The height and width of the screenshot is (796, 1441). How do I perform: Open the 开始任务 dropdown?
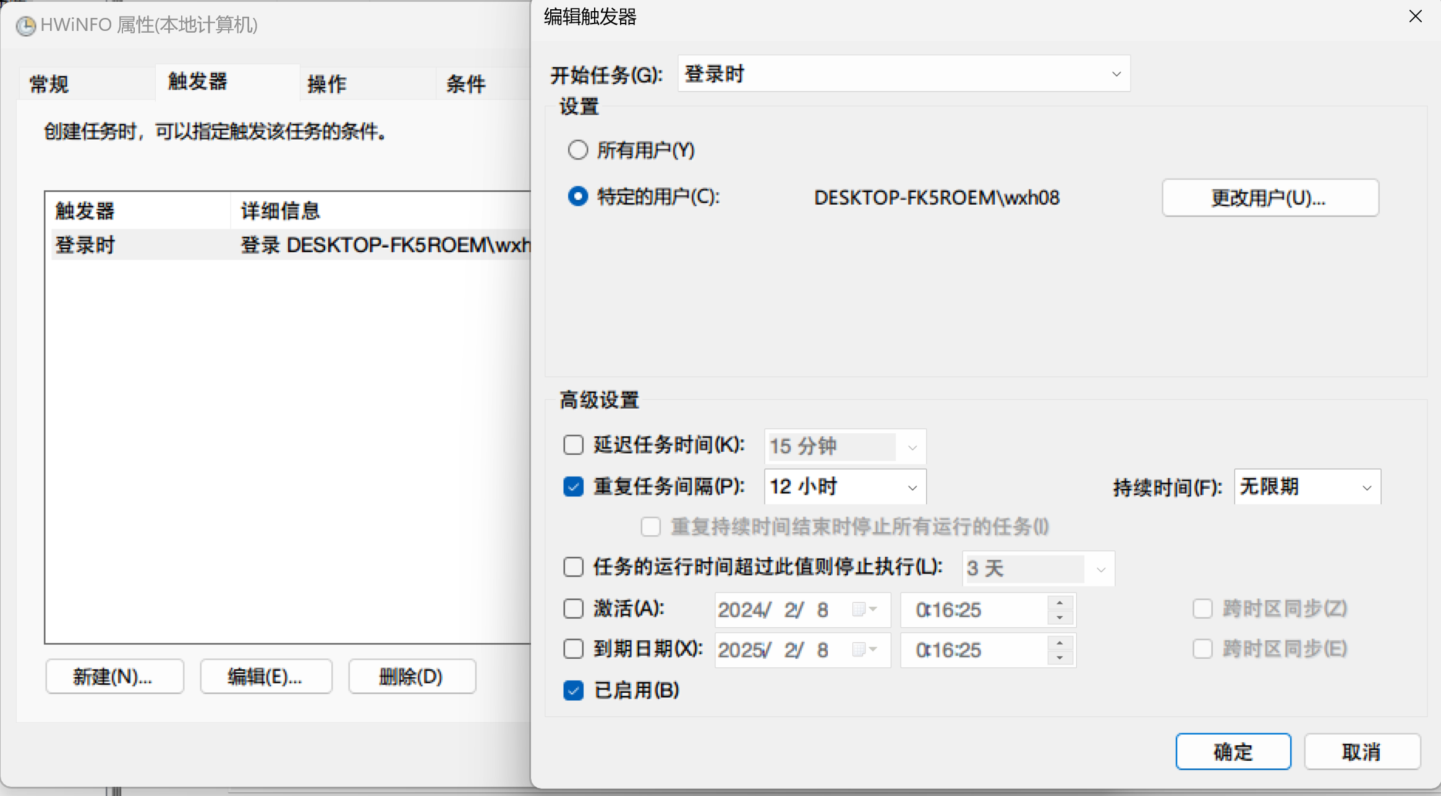[x=1115, y=74]
